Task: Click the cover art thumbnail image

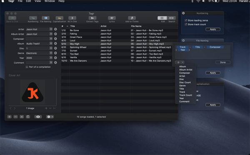Action: point(32,92)
